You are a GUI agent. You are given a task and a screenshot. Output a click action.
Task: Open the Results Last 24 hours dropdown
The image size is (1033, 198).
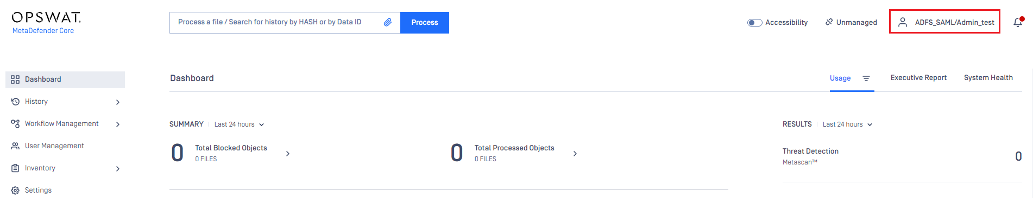(x=847, y=124)
